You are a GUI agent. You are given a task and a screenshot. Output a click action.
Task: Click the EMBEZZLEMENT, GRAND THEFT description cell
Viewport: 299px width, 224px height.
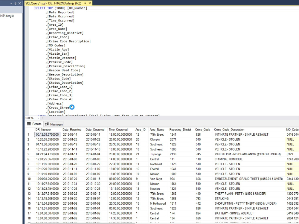click(x=249, y=179)
